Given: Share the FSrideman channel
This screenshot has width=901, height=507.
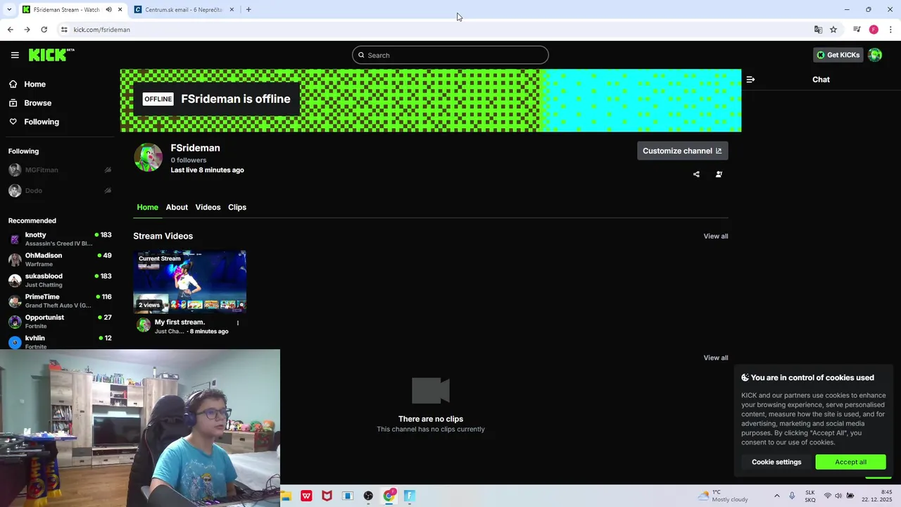Looking at the screenshot, I should pyautogui.click(x=696, y=174).
